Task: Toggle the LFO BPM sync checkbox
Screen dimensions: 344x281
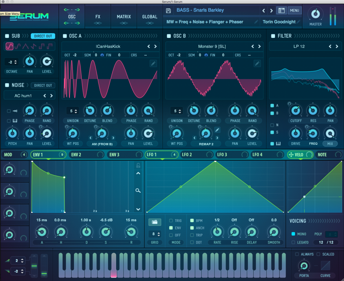Action: tap(192, 221)
